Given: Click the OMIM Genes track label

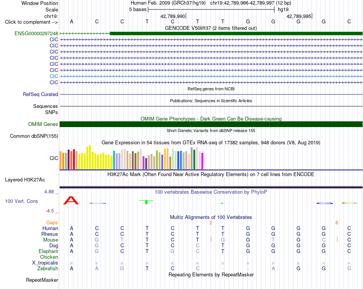Looking at the screenshot, I should point(43,124).
